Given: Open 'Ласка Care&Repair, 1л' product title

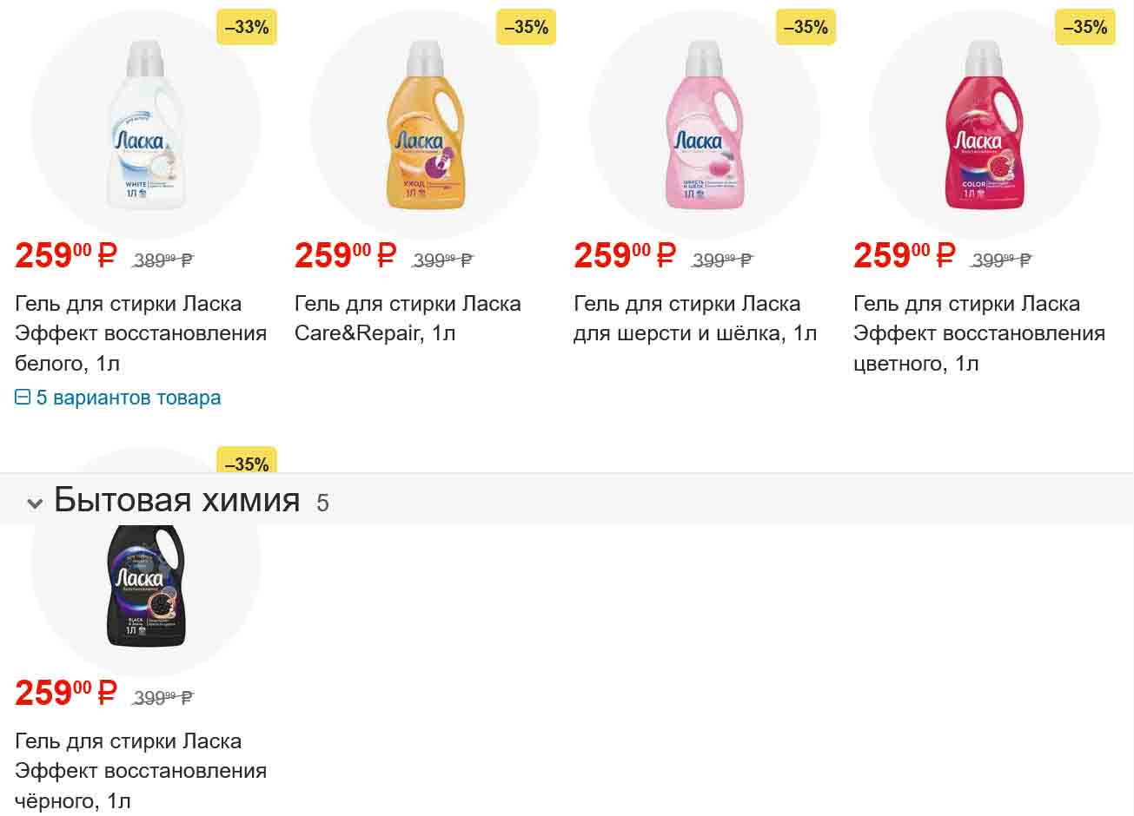Looking at the screenshot, I should tap(408, 319).
